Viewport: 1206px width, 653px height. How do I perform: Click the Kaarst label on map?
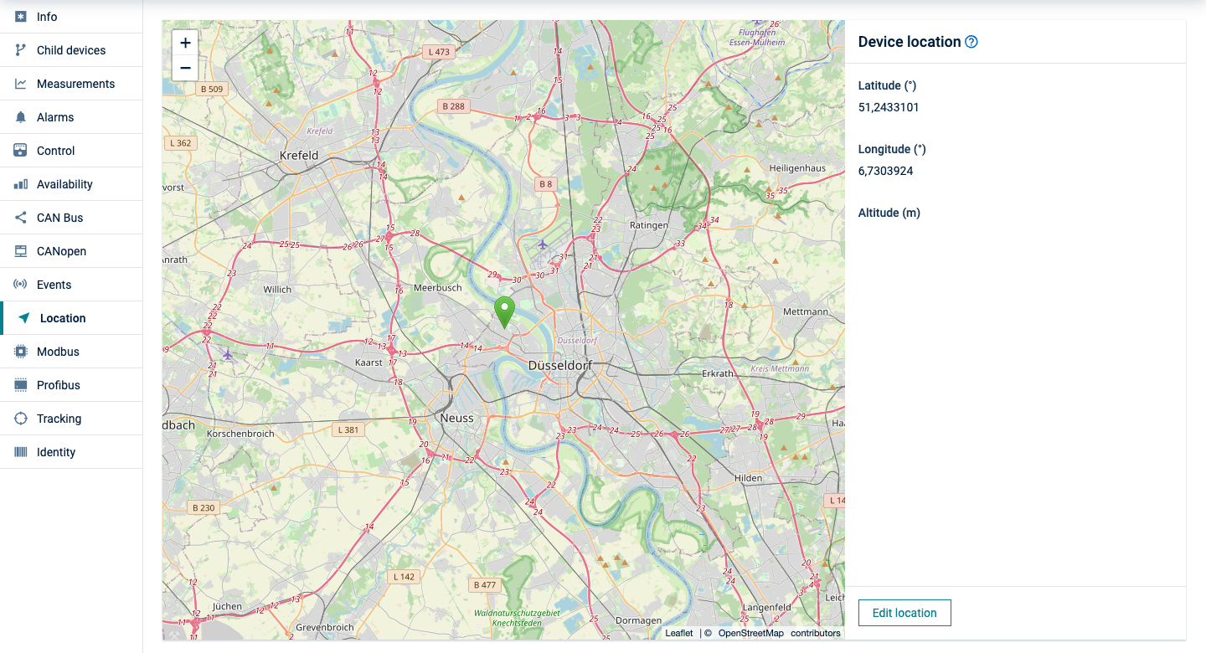pos(368,362)
